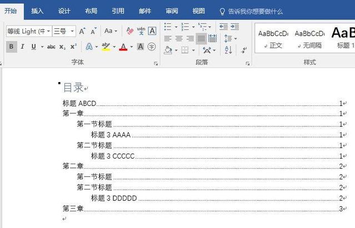355x228 pixels.
Task: Align text right
Action: coord(190,38)
